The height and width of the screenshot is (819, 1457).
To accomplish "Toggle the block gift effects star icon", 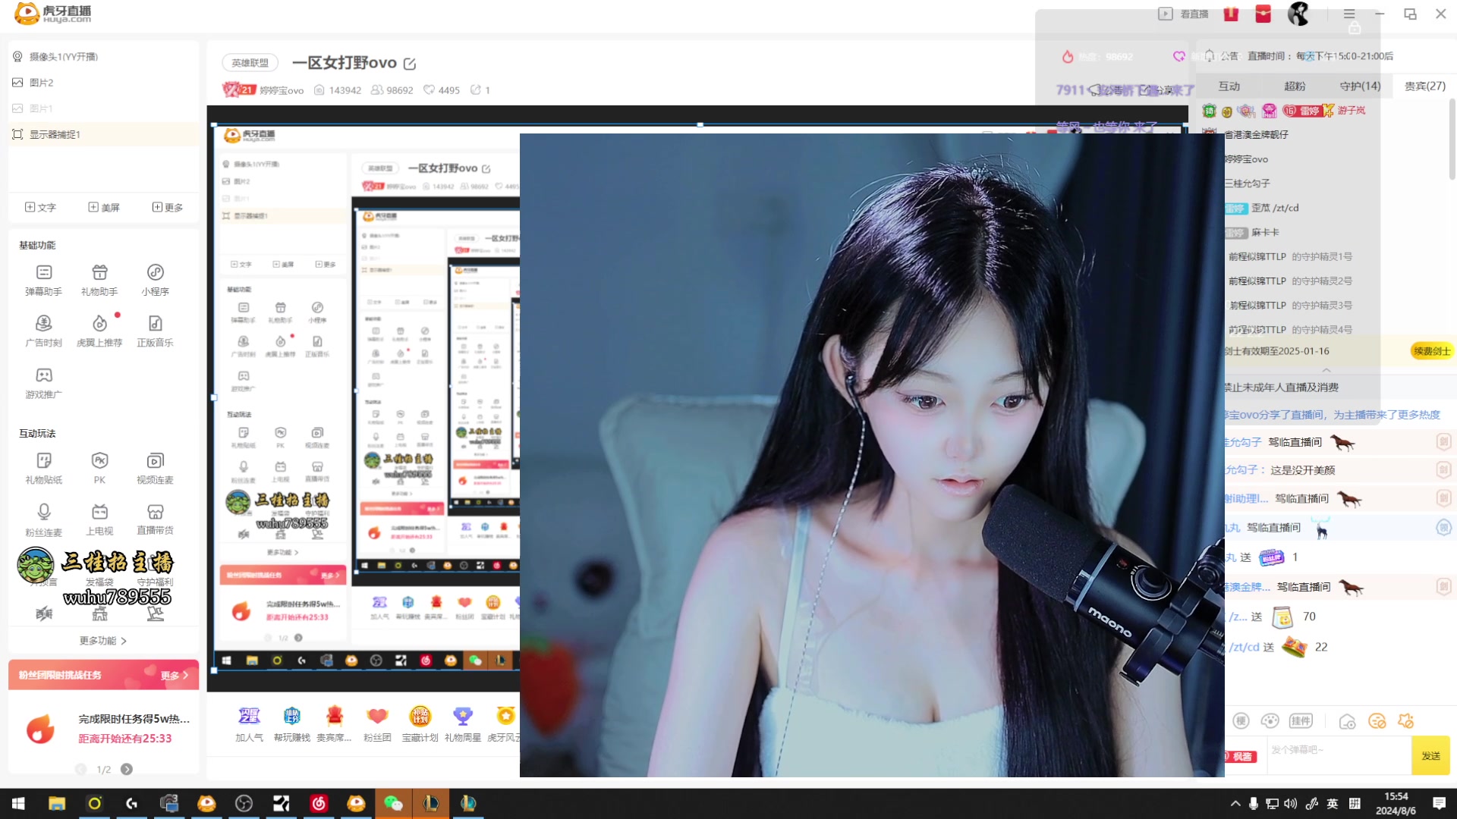I will (1406, 721).
